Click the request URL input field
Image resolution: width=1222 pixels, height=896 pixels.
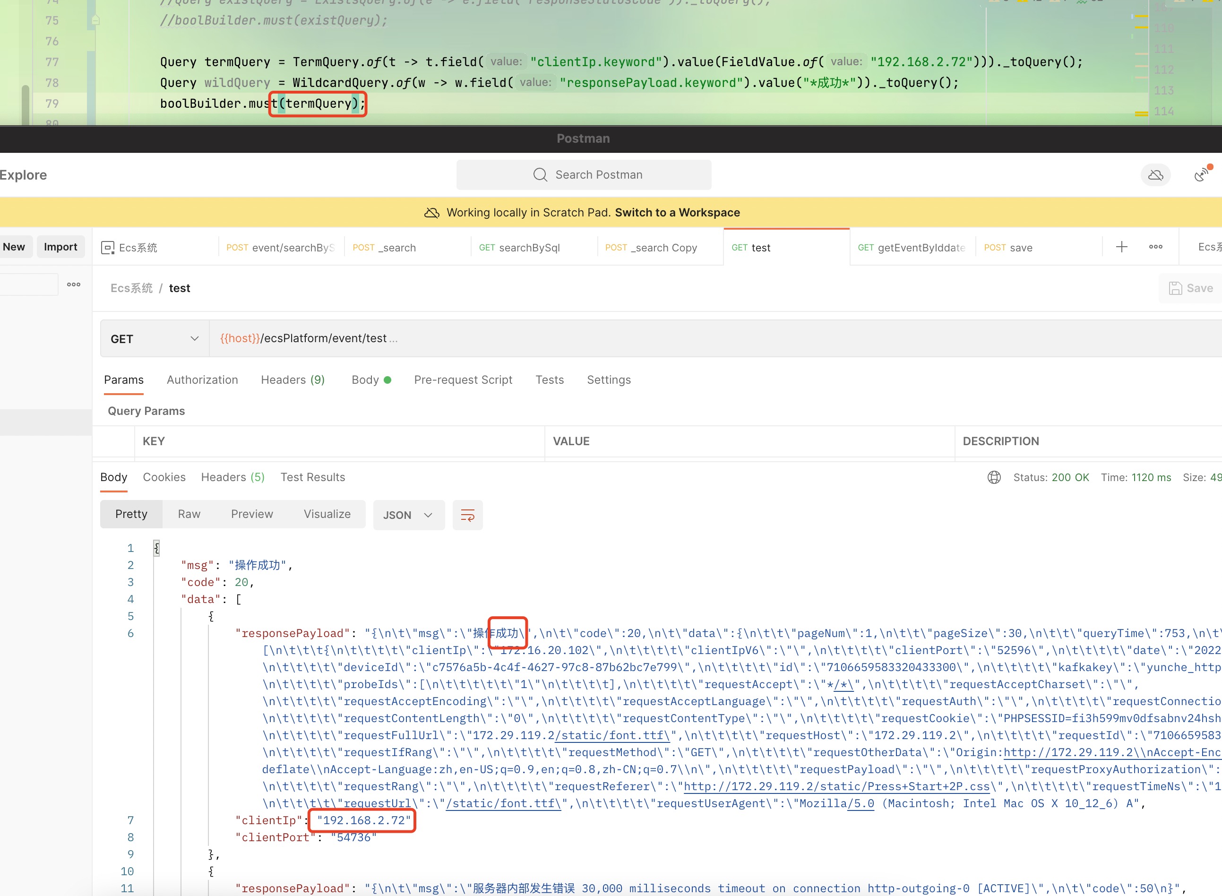715,338
